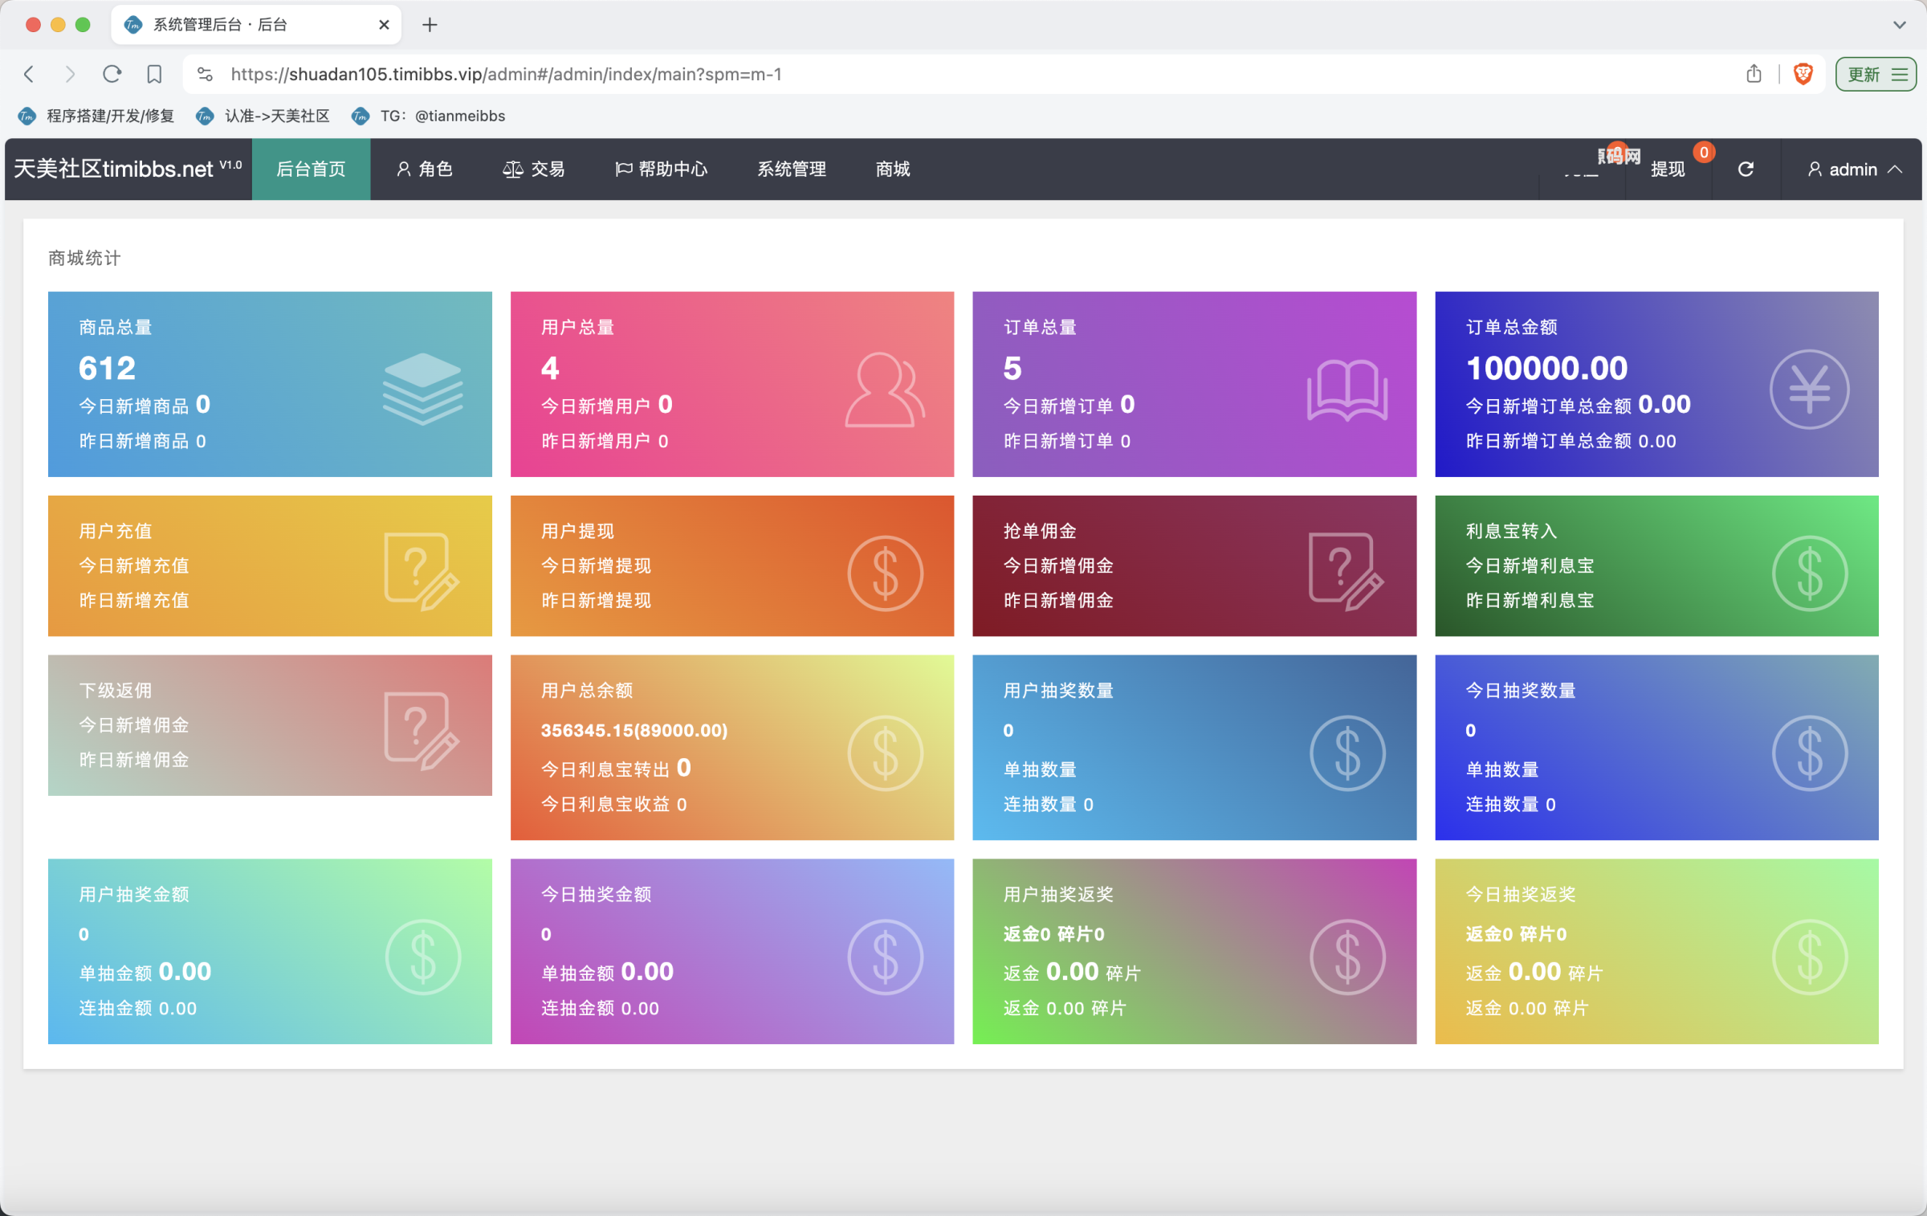The height and width of the screenshot is (1216, 1927).
Task: Open a new browser tab
Action: click(x=430, y=25)
